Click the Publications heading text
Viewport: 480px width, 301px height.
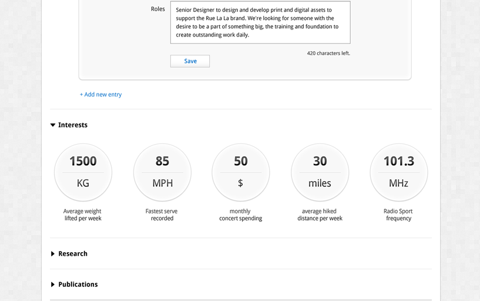[x=78, y=285]
